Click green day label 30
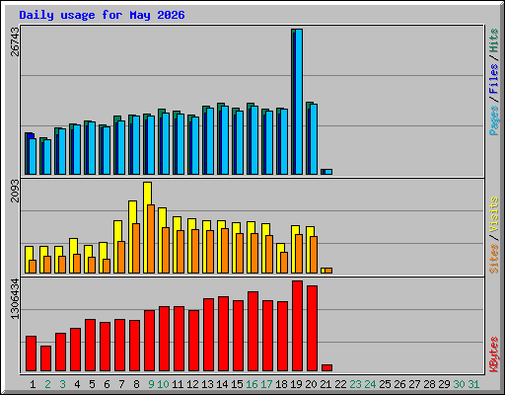This screenshot has height=395, width=505. [459, 384]
